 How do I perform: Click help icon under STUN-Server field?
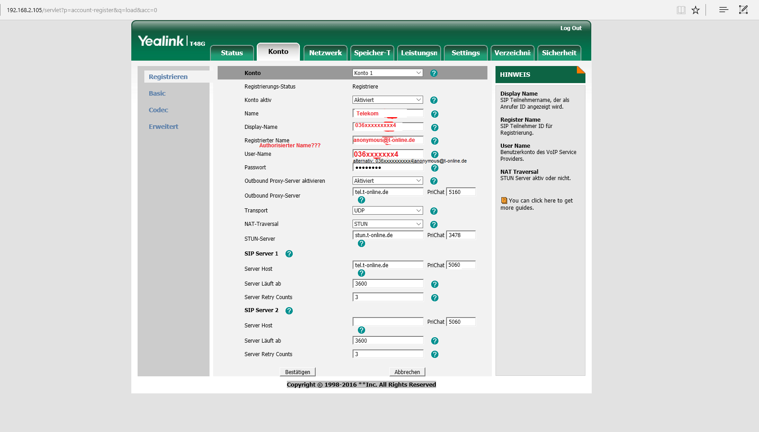(362, 243)
